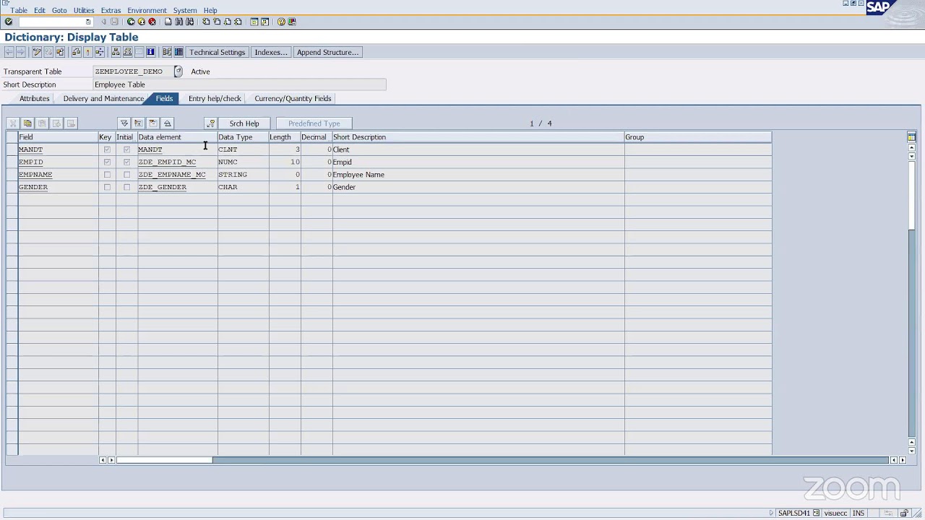Image resolution: width=925 pixels, height=520 pixels.
Task: Click the lock icon in status bar
Action: point(903,513)
